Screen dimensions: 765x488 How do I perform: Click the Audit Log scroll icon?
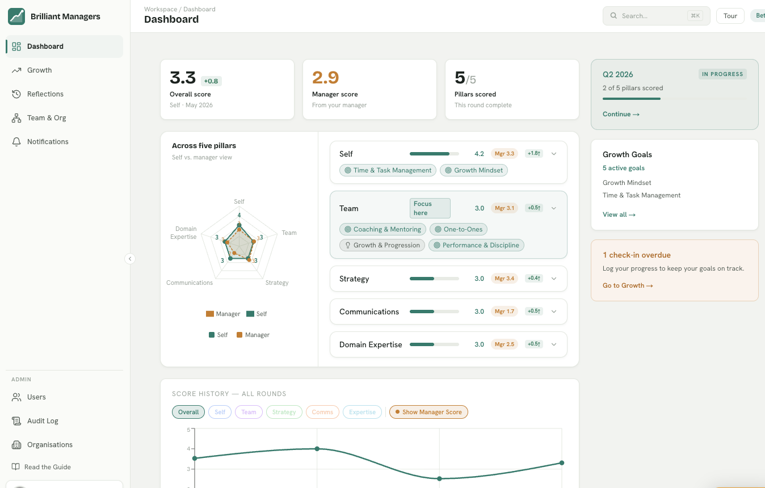(x=16, y=421)
